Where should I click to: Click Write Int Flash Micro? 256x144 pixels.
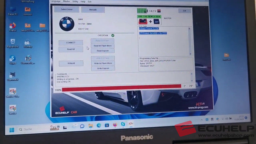(103, 63)
